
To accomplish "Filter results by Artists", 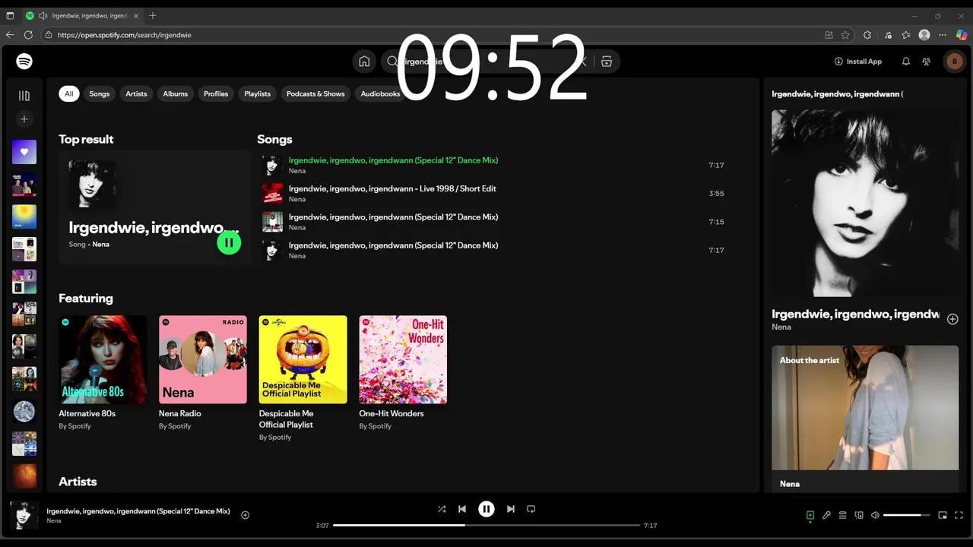I will [136, 94].
